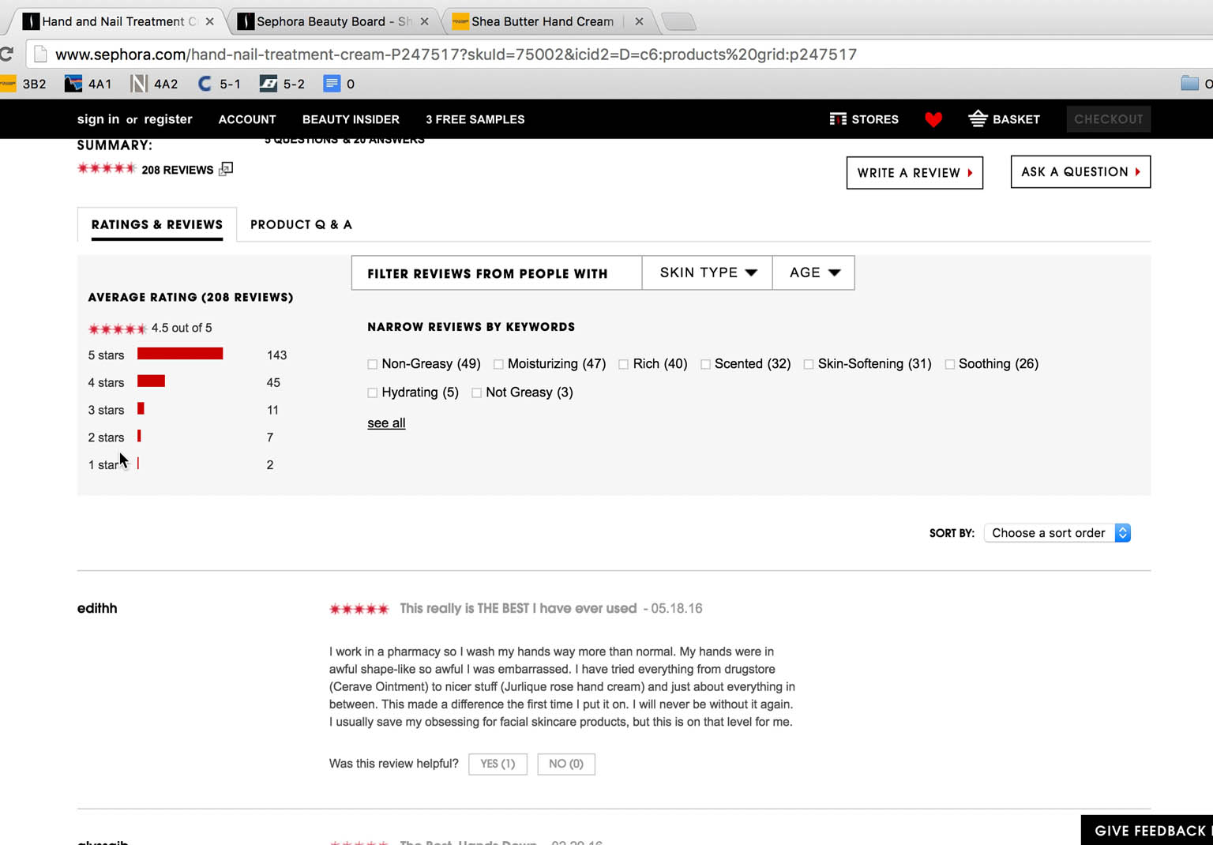Open the Basket icon in header
The image size is (1213, 845).
(x=978, y=119)
